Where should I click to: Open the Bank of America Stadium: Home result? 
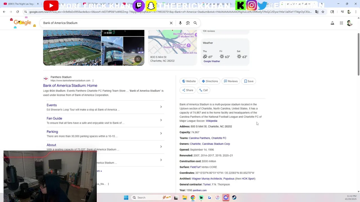pyautogui.click(x=70, y=86)
